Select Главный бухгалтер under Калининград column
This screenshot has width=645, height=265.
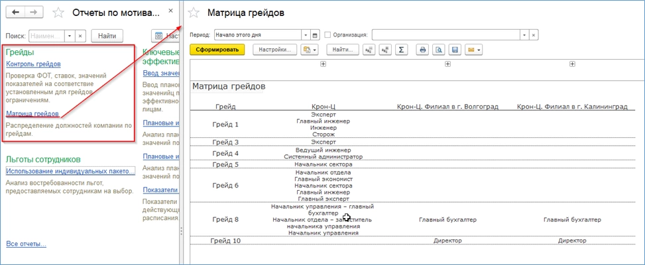coord(572,220)
